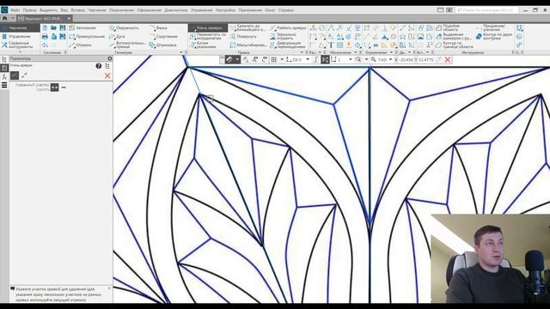Click Контур по двум контурам
Viewport: 550px width, 309px height.
coord(494,36)
